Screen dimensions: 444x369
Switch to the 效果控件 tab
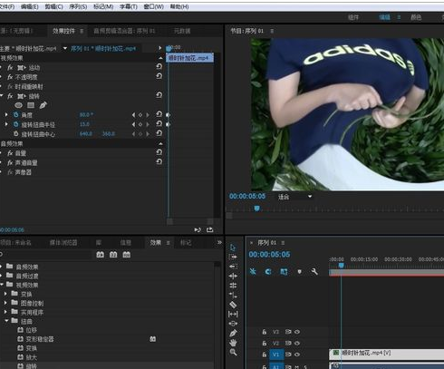click(63, 31)
